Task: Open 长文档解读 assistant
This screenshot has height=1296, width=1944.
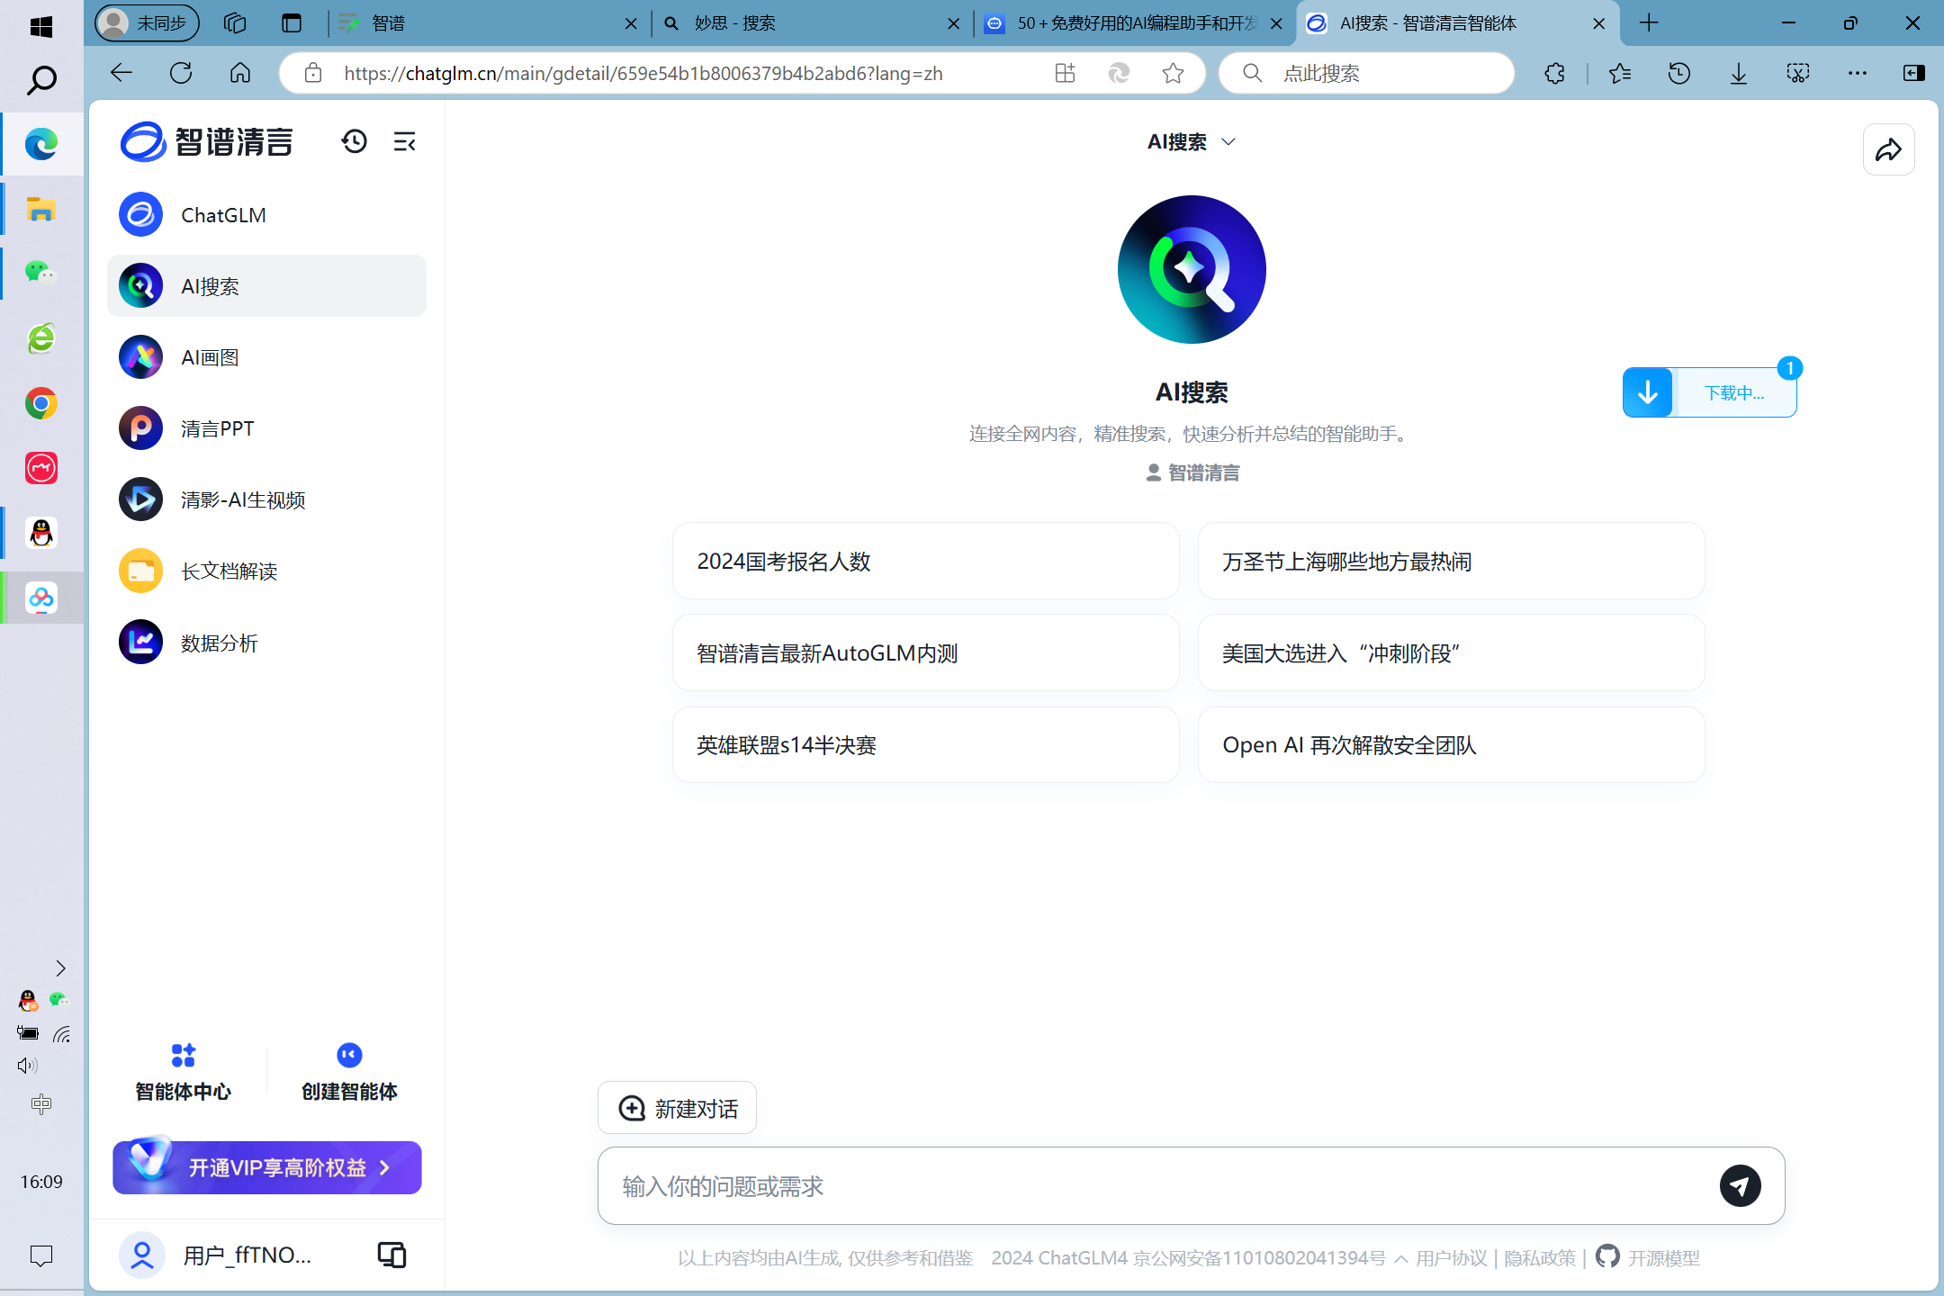Action: tap(266, 571)
